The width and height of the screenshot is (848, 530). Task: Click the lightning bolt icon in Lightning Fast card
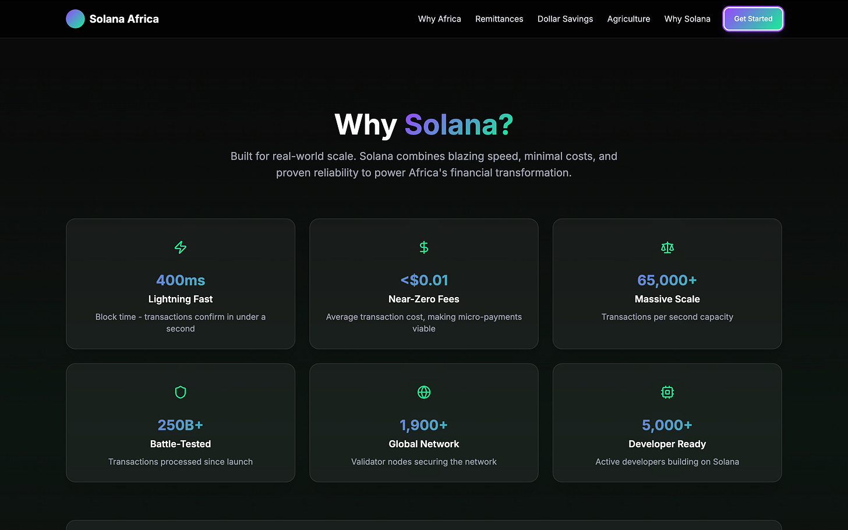pyautogui.click(x=181, y=248)
